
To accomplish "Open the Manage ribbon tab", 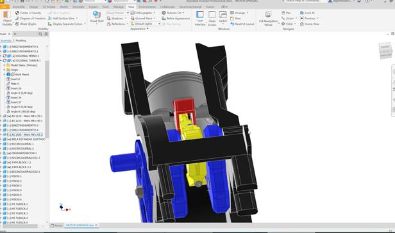I will click(x=119, y=7).
